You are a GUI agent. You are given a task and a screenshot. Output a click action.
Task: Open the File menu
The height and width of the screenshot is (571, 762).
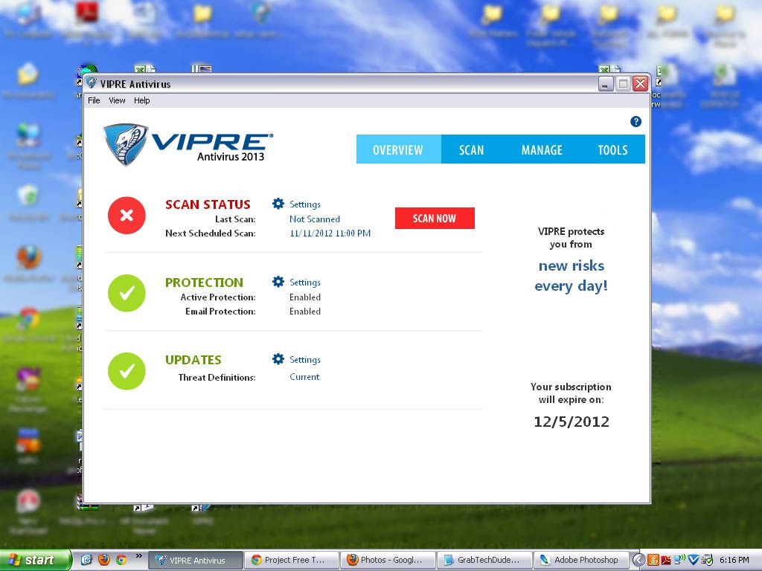click(94, 100)
